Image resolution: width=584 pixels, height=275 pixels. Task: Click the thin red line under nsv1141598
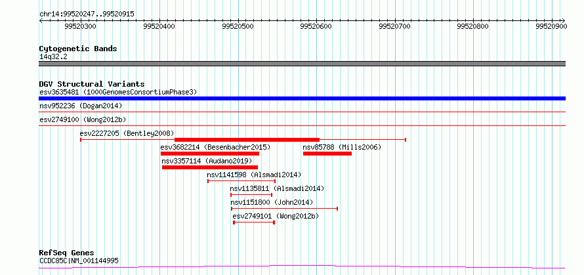click(241, 181)
